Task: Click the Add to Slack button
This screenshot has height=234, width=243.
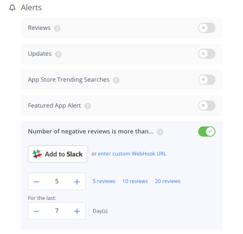Action: click(x=58, y=154)
